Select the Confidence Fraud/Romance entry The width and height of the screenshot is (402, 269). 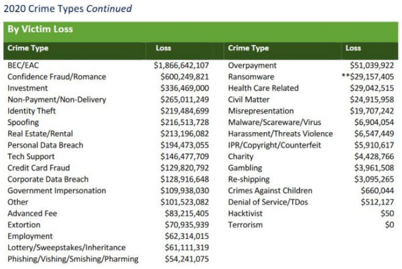pyautogui.click(x=57, y=77)
